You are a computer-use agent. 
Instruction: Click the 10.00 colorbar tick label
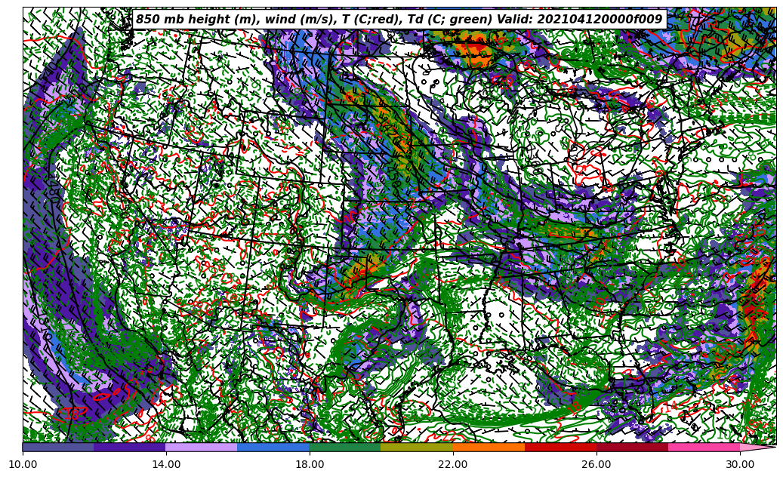click(23, 465)
